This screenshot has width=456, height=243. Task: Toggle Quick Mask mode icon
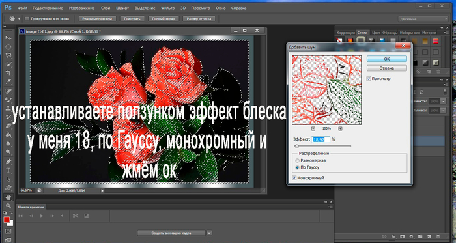tap(8, 231)
